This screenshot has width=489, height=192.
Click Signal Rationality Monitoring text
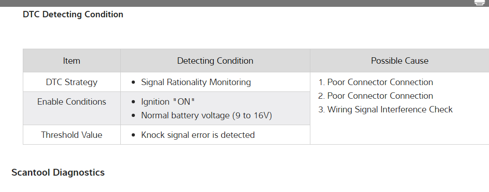click(x=196, y=82)
